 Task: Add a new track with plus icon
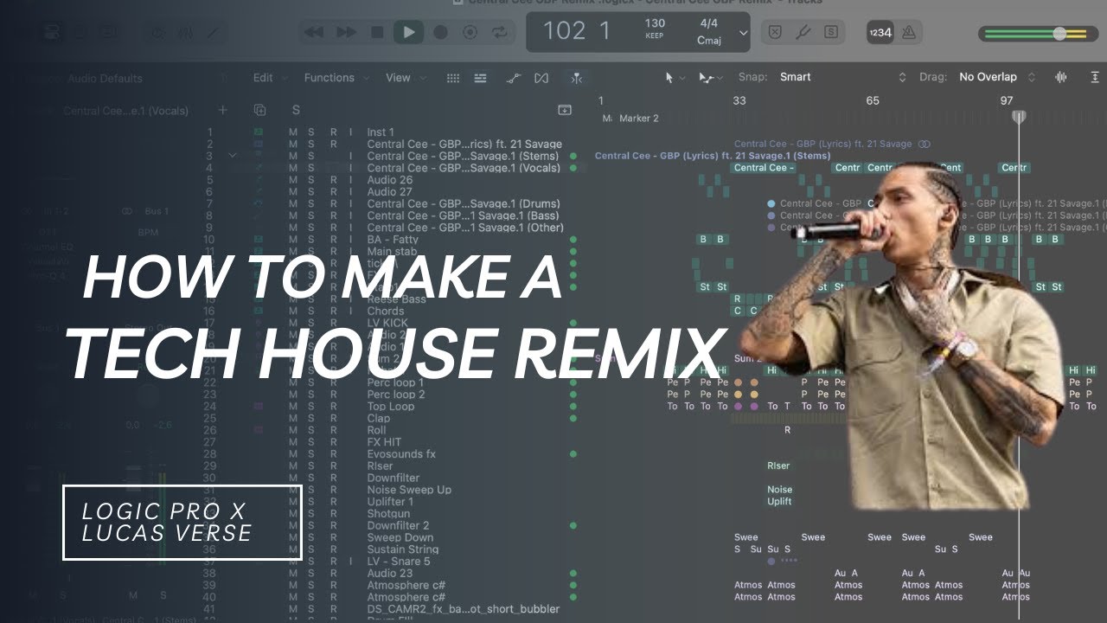point(222,110)
